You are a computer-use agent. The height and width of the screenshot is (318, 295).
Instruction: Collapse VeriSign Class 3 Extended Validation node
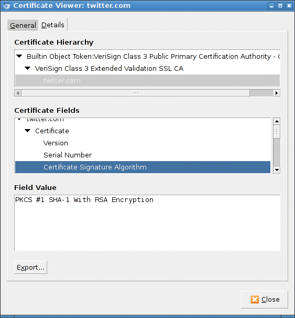click(x=27, y=68)
